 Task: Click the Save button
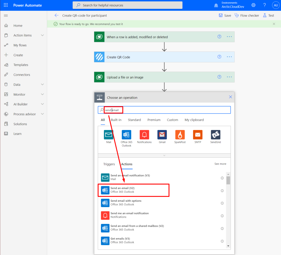point(225,15)
